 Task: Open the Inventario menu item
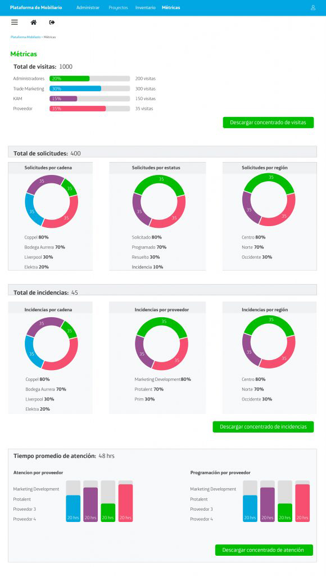(146, 7)
